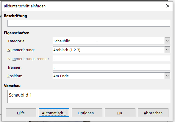Screen dimensions: 175x122
Task: Cancel via the Abbrechen button
Action: pyautogui.click(x=153, y=113)
